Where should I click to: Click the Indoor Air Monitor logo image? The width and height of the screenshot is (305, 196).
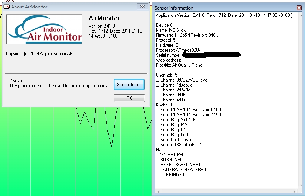pos(44,29)
